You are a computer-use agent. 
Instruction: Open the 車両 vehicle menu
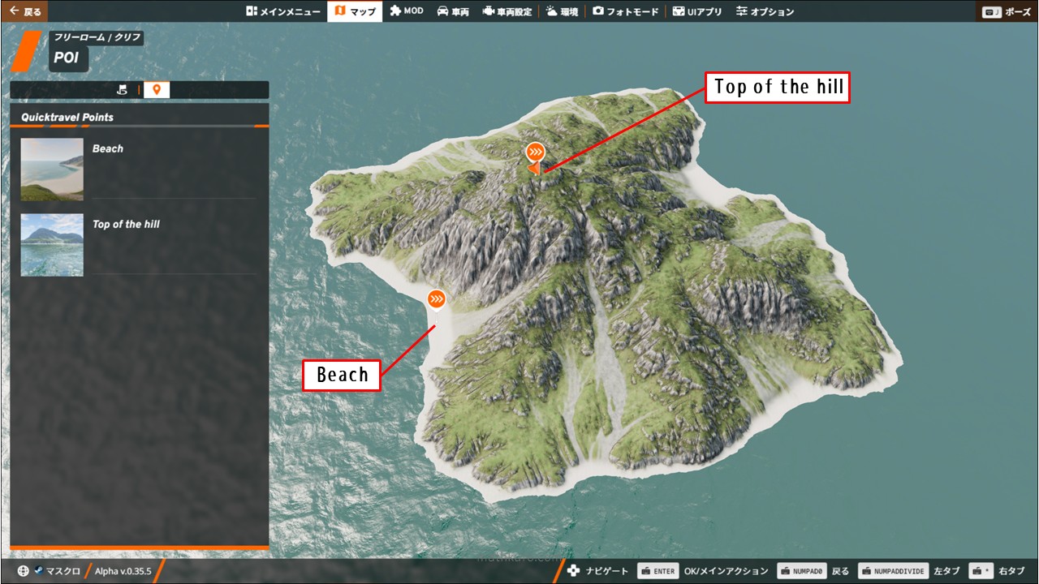pos(453,11)
